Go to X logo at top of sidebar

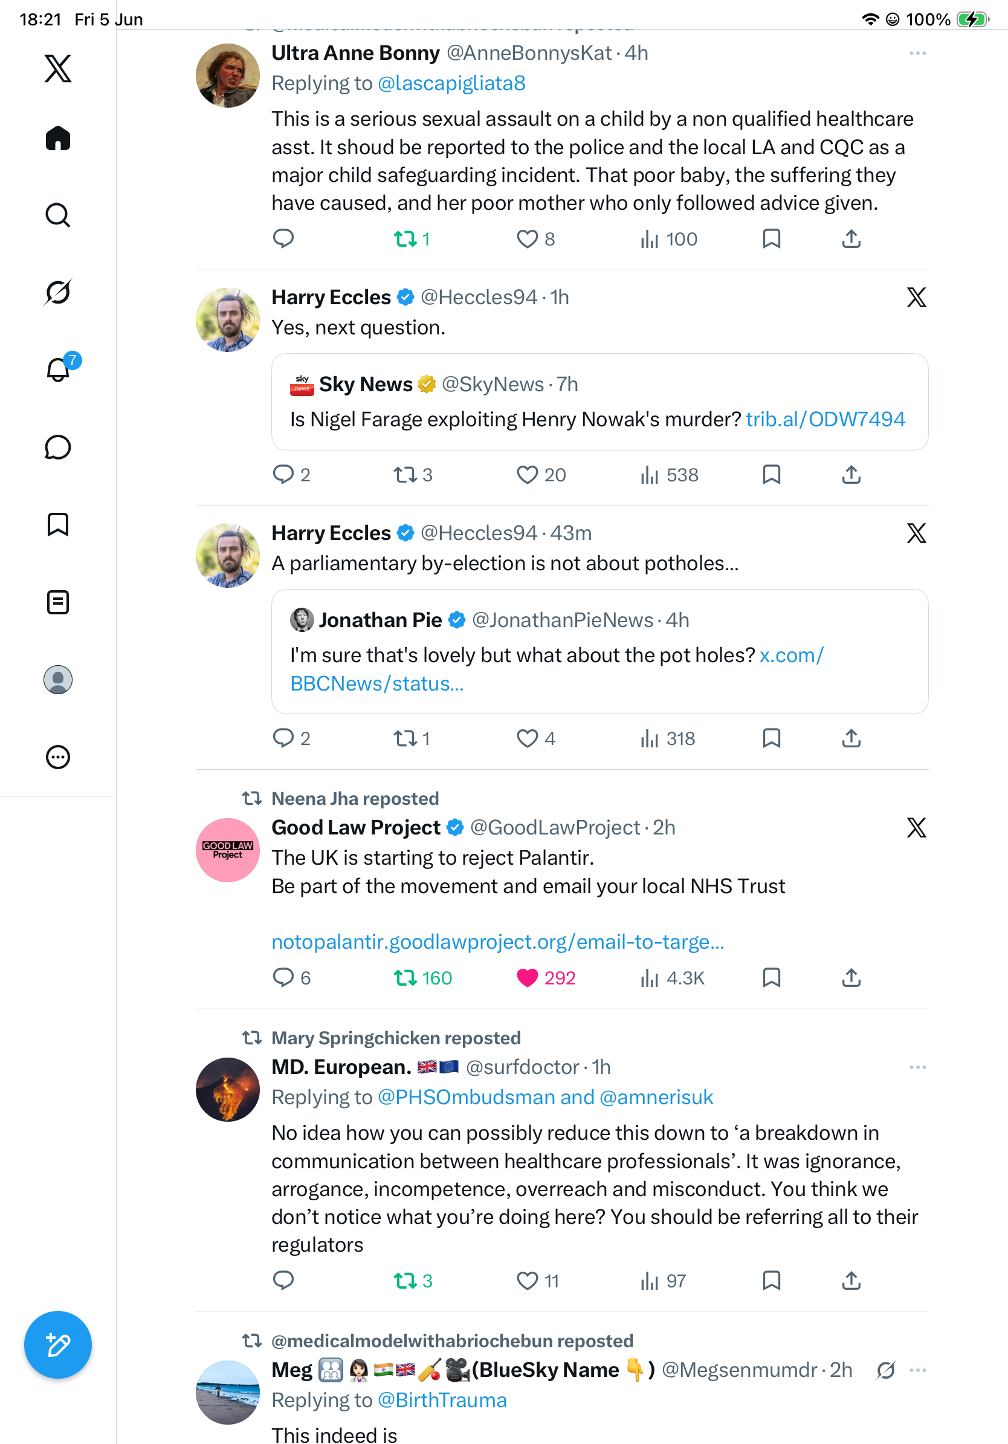pos(58,68)
